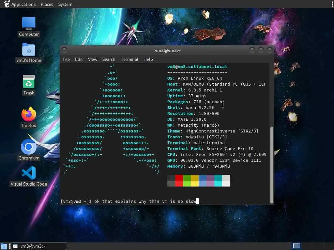Click the GPU: Vendor 1234 Device 1111 line
Screen dimensions: 334x250
pos(214,160)
